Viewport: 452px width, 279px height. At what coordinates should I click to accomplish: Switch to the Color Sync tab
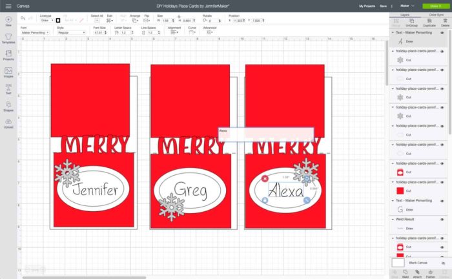point(436,15)
